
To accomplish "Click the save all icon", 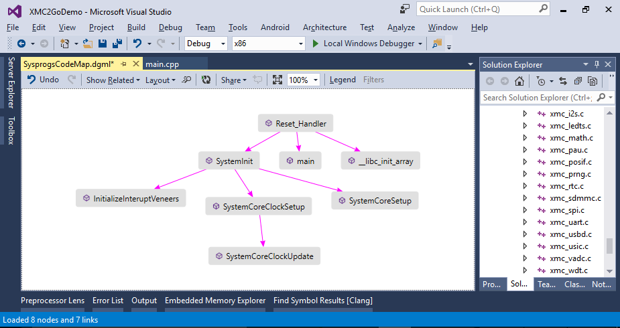I will [x=117, y=44].
